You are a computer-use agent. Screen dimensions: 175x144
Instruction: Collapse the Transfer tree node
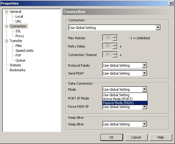click(x=7, y=41)
